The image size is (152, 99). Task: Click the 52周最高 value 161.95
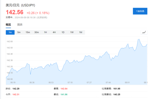click(x=117, y=89)
